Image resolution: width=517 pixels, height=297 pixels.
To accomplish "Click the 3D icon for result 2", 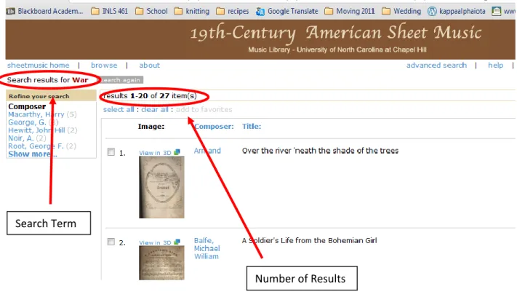I will click(177, 242).
